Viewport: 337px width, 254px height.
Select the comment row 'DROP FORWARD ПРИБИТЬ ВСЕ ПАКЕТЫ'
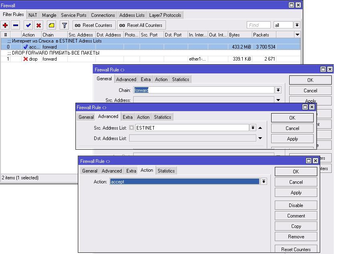(x=150, y=53)
